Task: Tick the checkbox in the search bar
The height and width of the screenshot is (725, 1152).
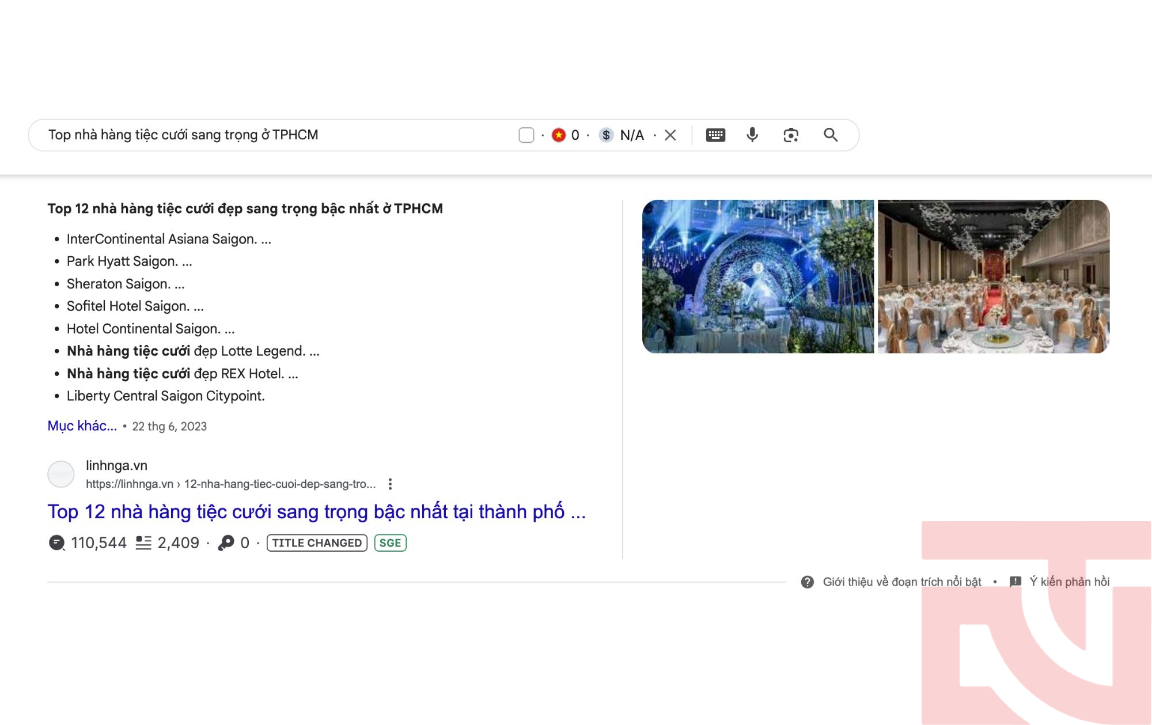Action: (526, 135)
